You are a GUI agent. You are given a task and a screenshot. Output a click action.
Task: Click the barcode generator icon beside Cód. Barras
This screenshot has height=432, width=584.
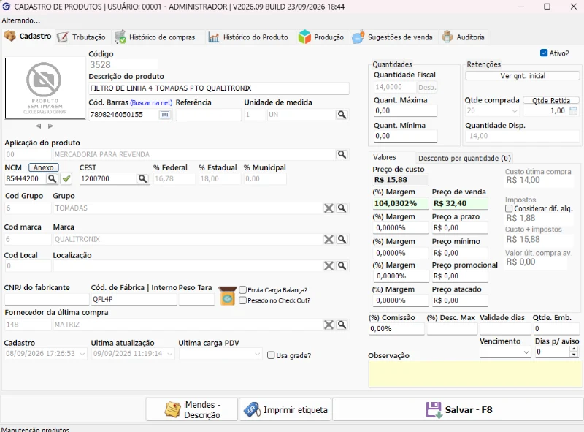[x=165, y=115]
